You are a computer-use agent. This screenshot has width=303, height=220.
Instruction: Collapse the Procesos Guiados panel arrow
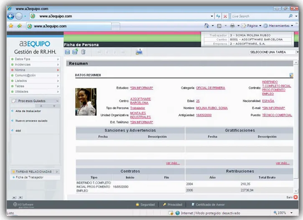tap(57, 101)
